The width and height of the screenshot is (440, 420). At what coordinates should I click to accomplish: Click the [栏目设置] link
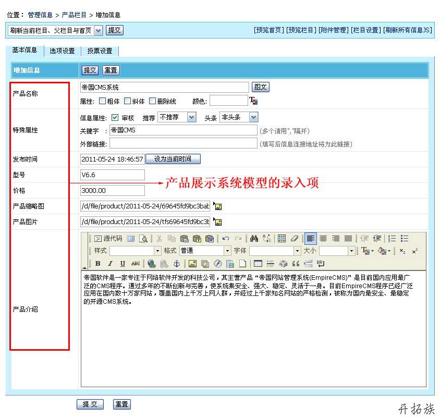tap(366, 30)
